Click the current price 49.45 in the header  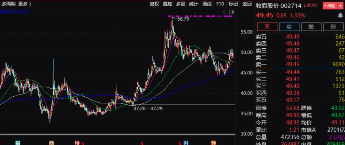pos(264,16)
